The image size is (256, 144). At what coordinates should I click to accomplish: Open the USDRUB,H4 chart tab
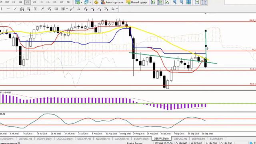199,139
